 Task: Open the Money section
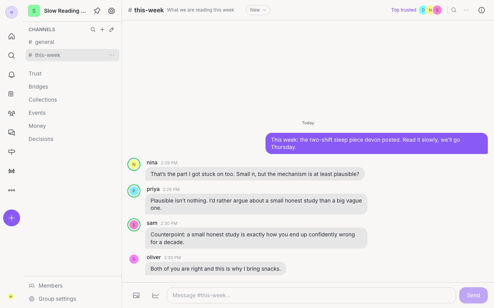click(x=37, y=126)
